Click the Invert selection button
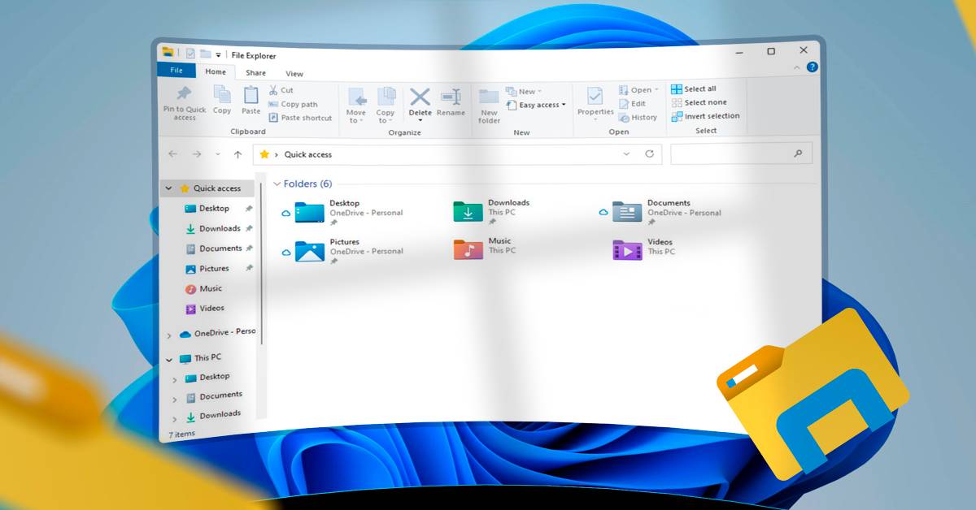The image size is (976, 510). 705,116
